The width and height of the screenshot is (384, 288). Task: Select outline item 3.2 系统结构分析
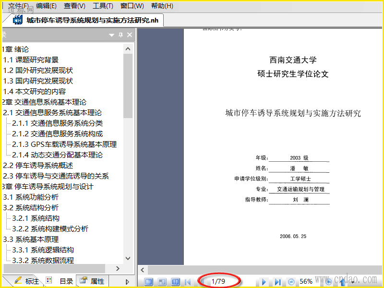click(x=31, y=207)
